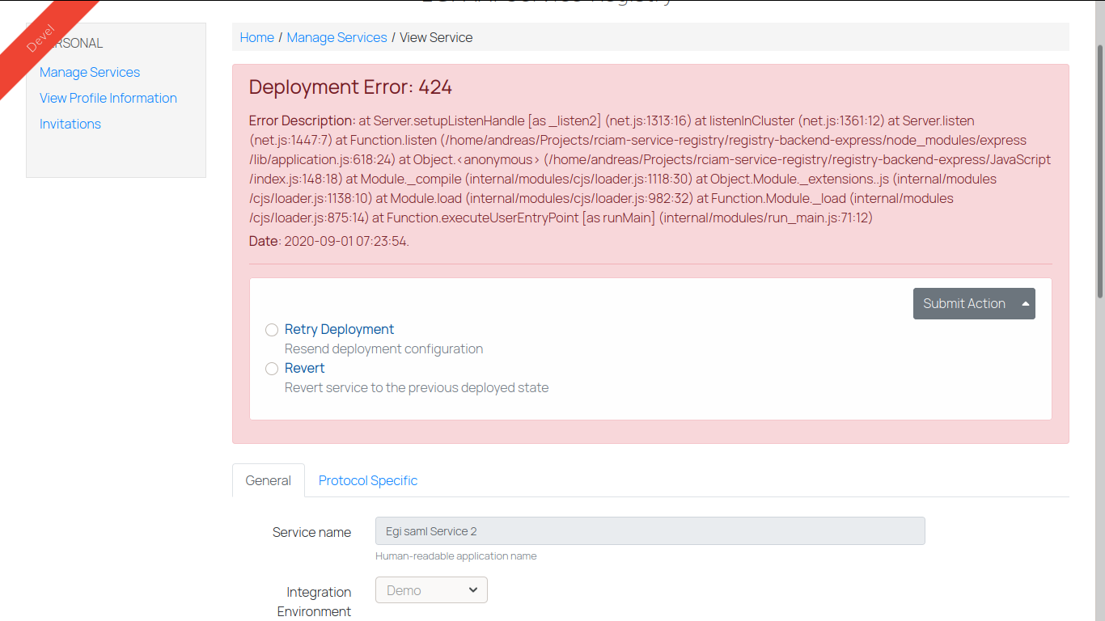Screen dimensions: 1105x621
Task: Click the Service name input field
Action: [x=650, y=531]
